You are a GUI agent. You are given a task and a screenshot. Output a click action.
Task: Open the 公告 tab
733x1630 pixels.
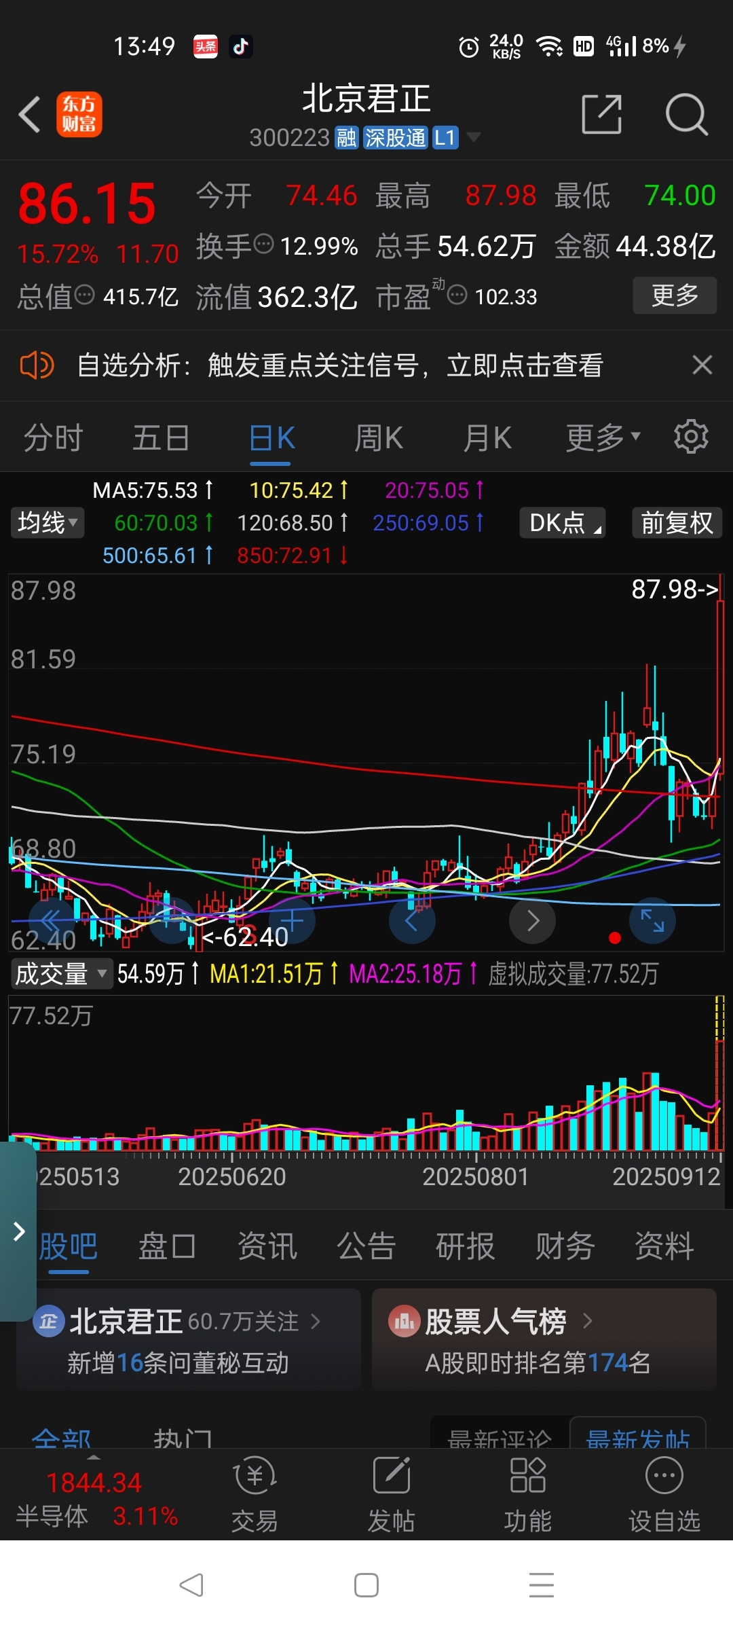(x=366, y=1246)
